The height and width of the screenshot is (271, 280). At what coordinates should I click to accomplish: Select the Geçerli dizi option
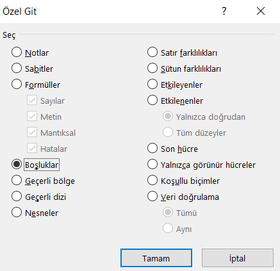17,197
